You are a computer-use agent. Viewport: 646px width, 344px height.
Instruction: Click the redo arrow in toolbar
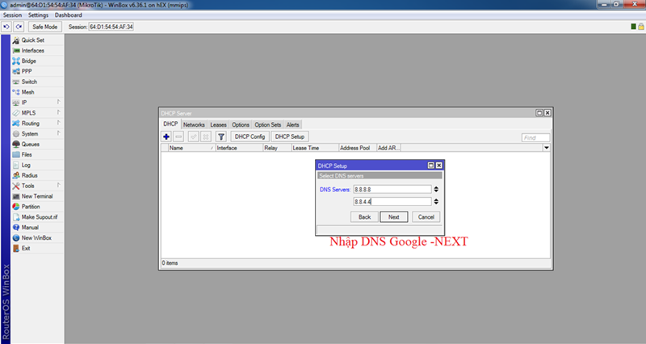18,27
